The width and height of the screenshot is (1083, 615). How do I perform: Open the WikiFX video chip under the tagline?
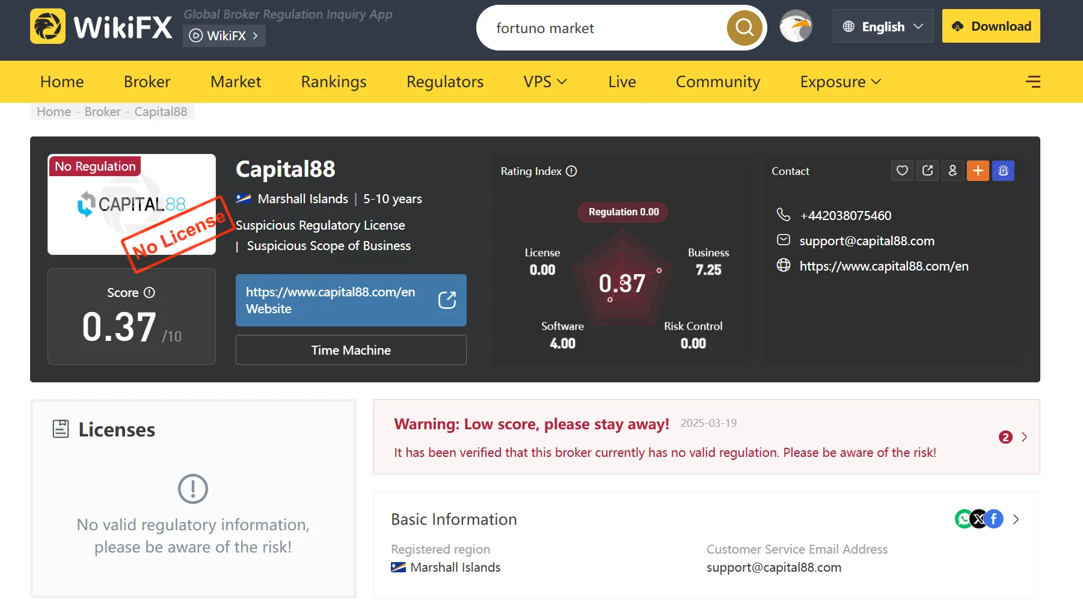coord(224,35)
